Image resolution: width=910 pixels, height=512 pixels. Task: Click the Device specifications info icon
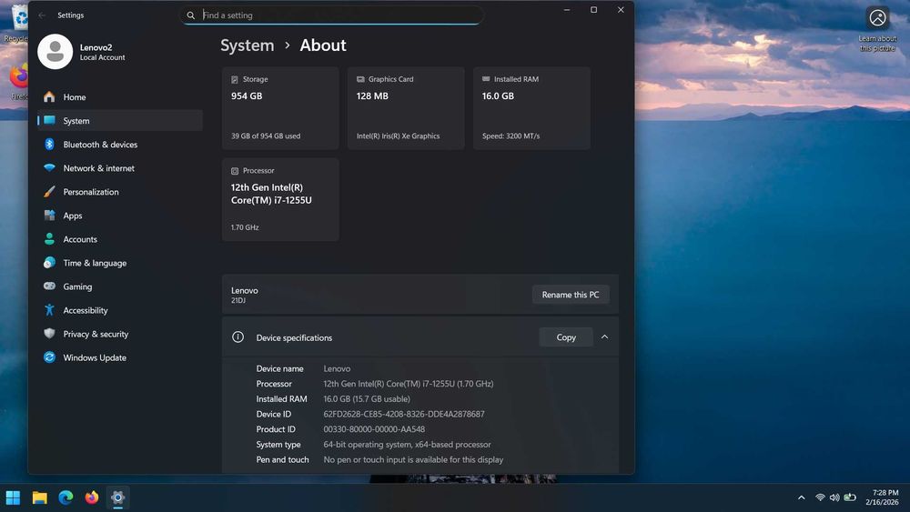pyautogui.click(x=238, y=336)
